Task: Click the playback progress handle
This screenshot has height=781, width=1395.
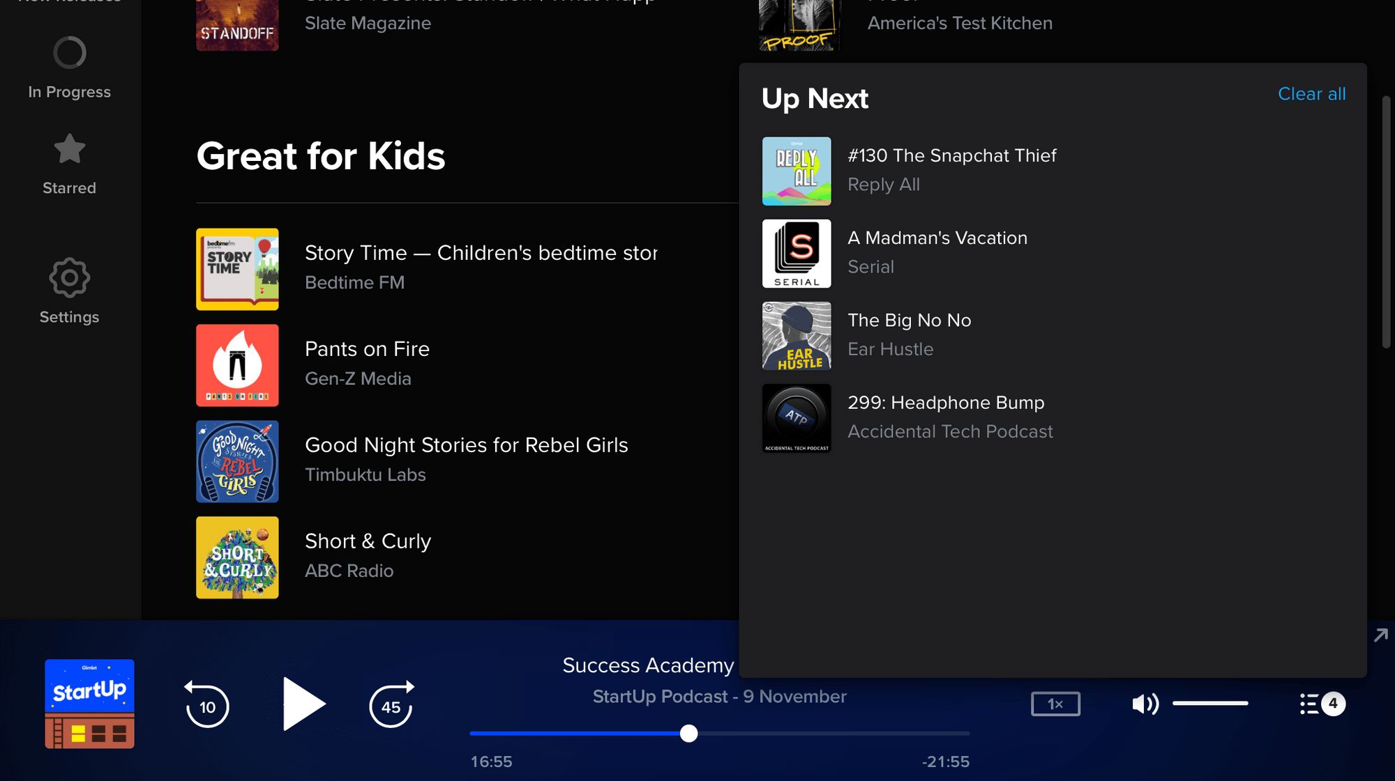Action: (x=688, y=733)
